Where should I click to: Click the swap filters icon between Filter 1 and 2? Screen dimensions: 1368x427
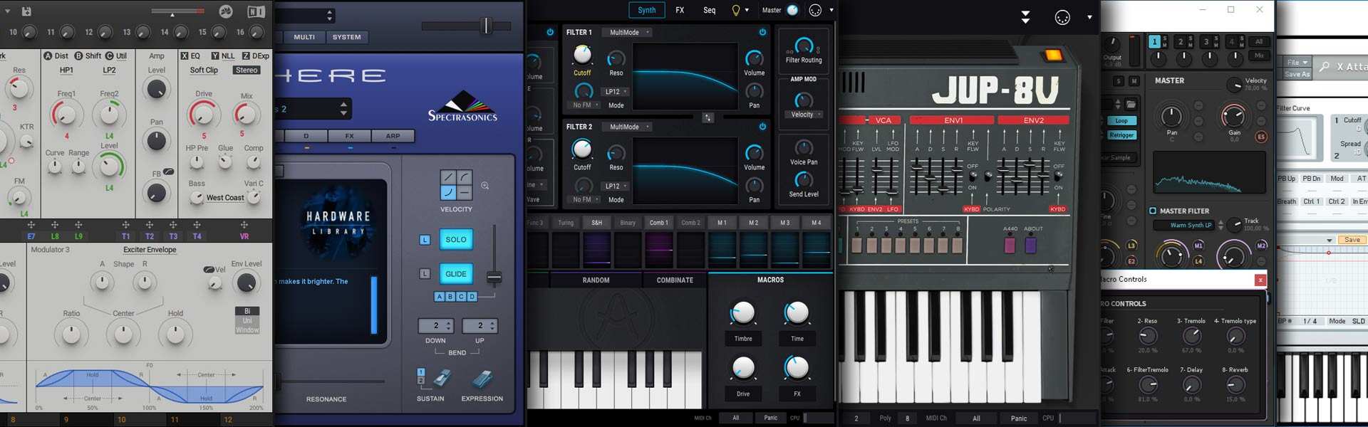pos(708,117)
